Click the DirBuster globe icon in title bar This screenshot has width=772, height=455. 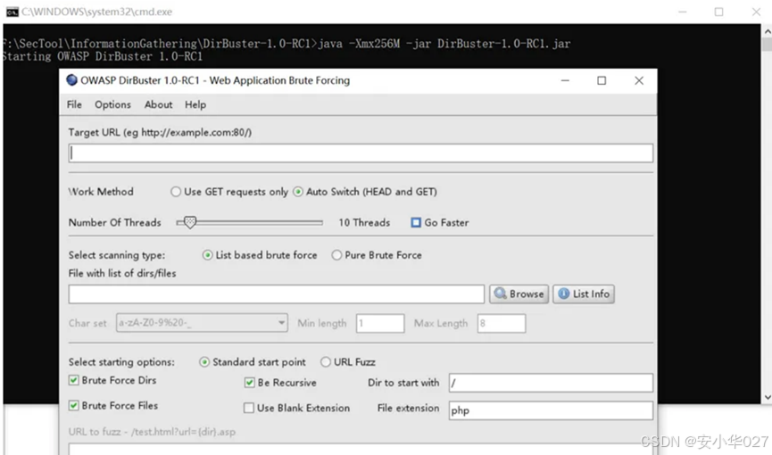point(72,79)
